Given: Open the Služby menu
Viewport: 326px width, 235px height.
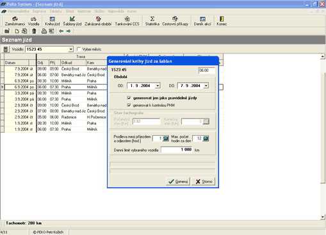Looking at the screenshot, I should 99,12.
